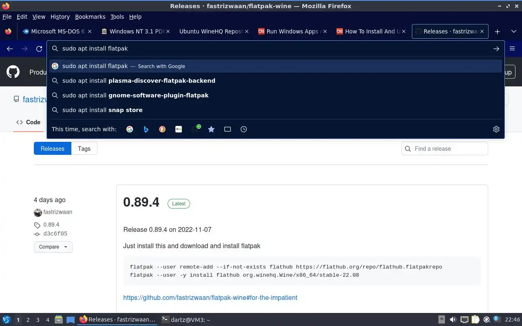This screenshot has width=522, height=326.
Task: Open the for-the-impatient GitHub link
Action: point(210,297)
